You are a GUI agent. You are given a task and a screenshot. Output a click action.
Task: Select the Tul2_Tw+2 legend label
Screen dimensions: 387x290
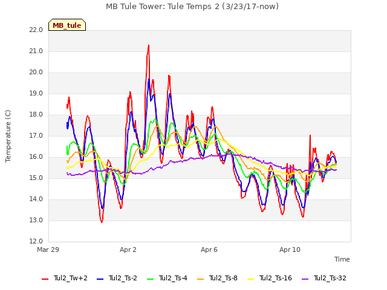click(71, 278)
